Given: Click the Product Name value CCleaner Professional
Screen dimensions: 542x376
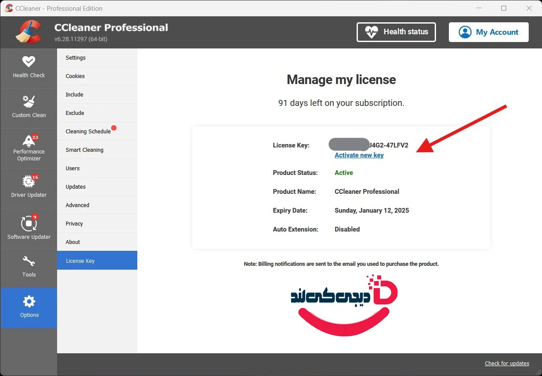Looking at the screenshot, I should coord(367,192).
